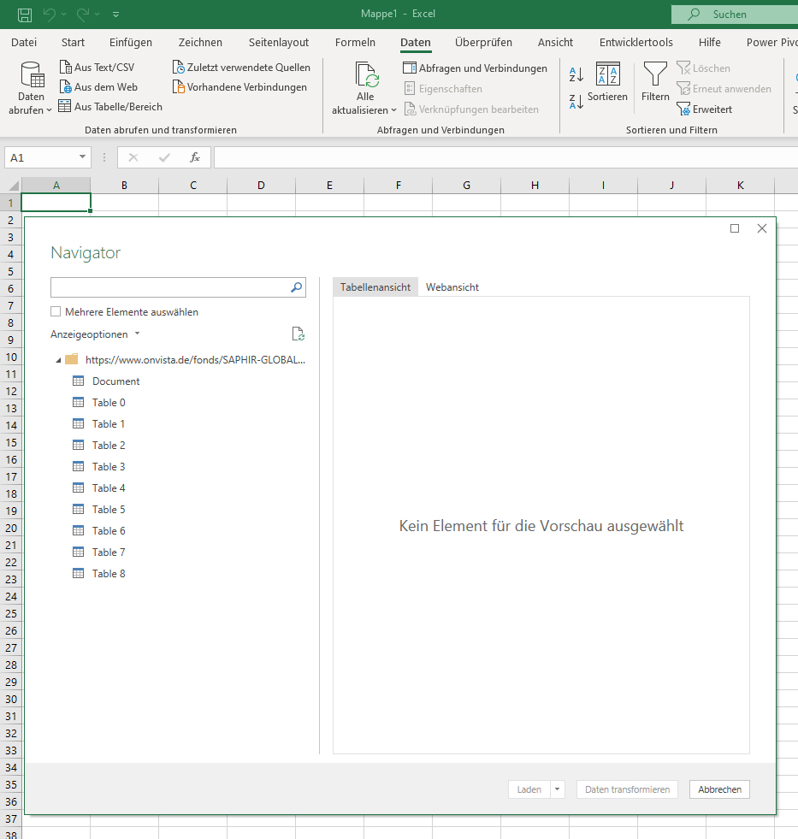Viewport: 798px width, 839px height.
Task: Click the insert function fx icon
Action: tap(195, 157)
